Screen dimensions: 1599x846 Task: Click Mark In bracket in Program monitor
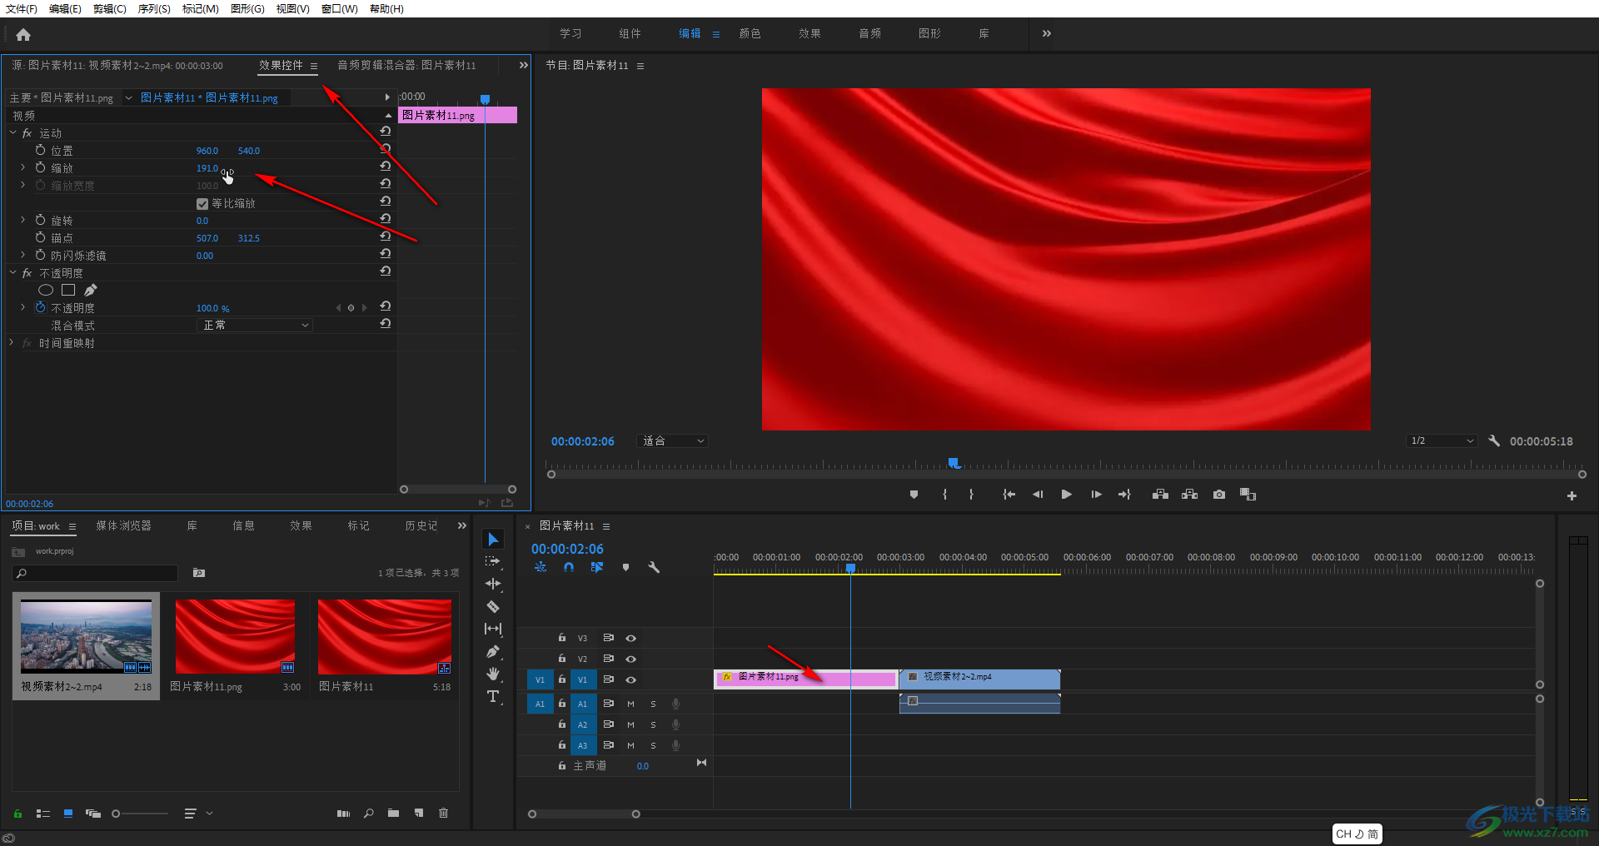(x=944, y=495)
